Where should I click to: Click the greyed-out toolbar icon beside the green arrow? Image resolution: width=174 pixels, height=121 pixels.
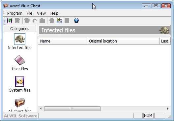coord(17,21)
